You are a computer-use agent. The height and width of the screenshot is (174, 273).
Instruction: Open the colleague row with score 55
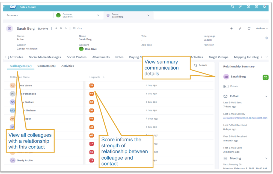click(x=109, y=85)
